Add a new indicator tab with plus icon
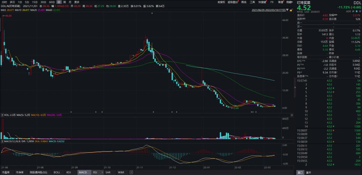Image resolution: width=362 pixels, height=175 pixels. [131, 172]
